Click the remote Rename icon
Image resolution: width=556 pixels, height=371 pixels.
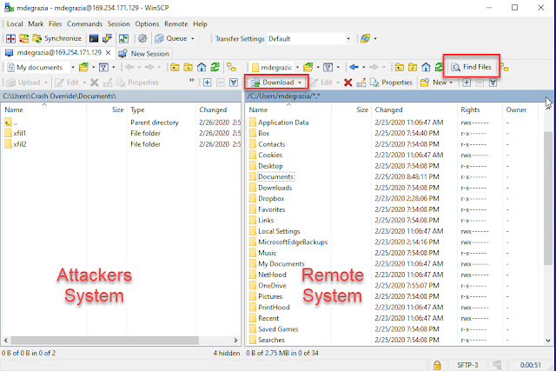(x=361, y=83)
